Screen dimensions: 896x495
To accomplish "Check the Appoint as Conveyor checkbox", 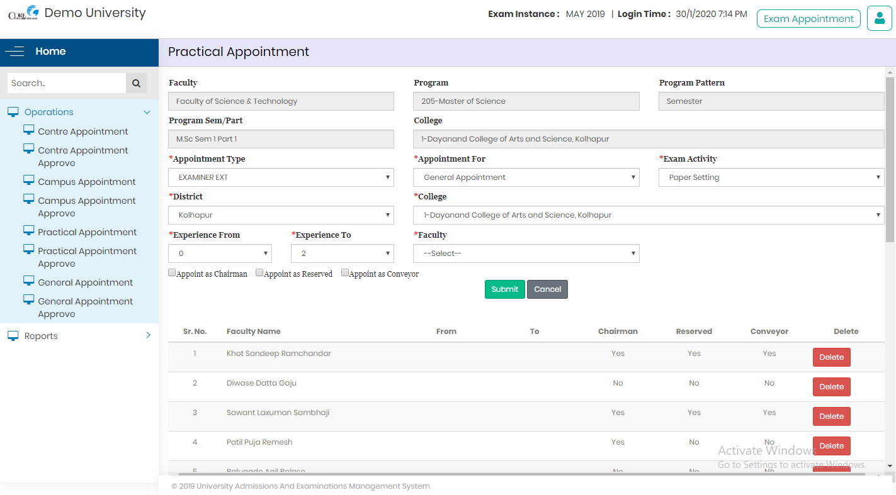I will point(344,273).
